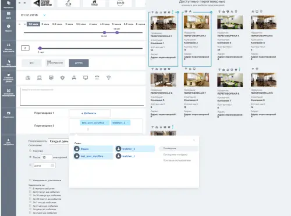Open the Time section clock icon in sidebar
This screenshot has height=216, width=291.
click(8, 26)
